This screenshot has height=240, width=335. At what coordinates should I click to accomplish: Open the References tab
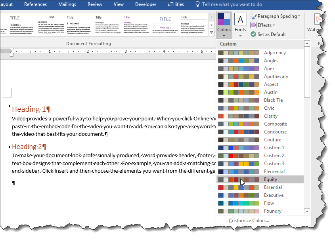(x=35, y=4)
